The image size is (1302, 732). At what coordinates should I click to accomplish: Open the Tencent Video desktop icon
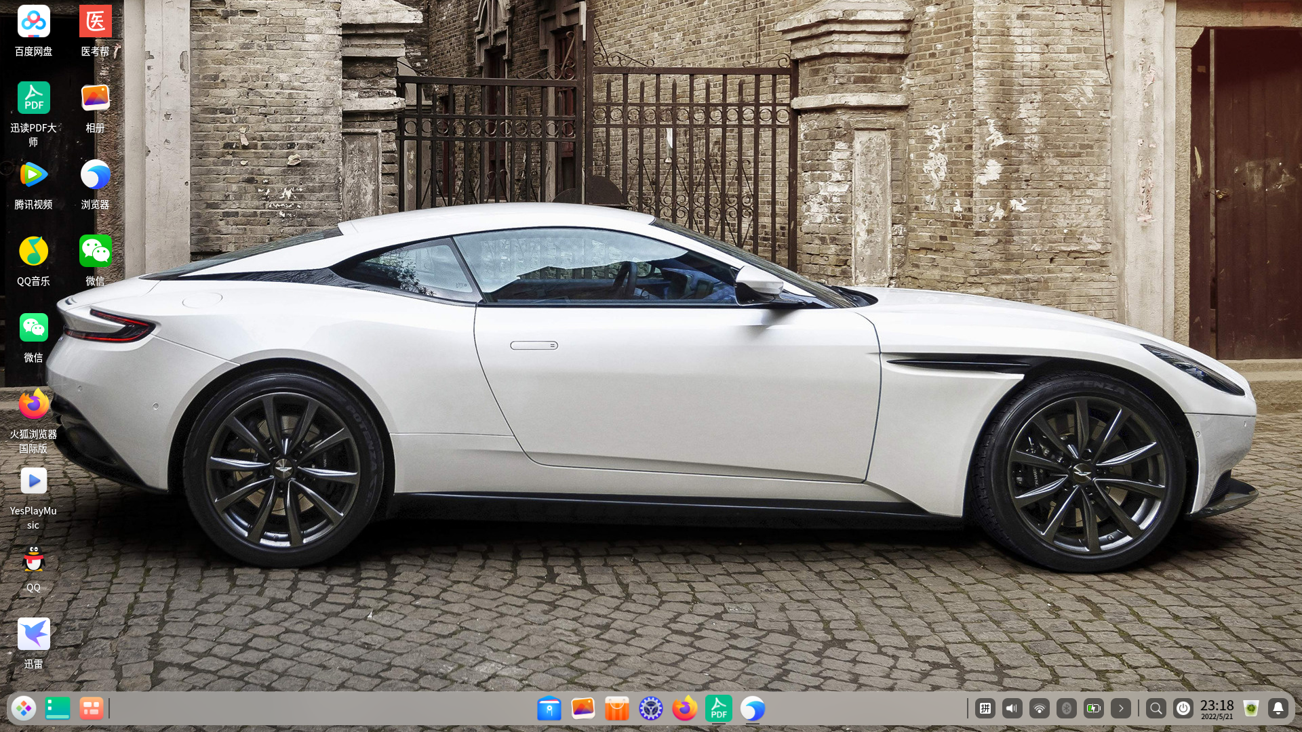click(x=33, y=176)
